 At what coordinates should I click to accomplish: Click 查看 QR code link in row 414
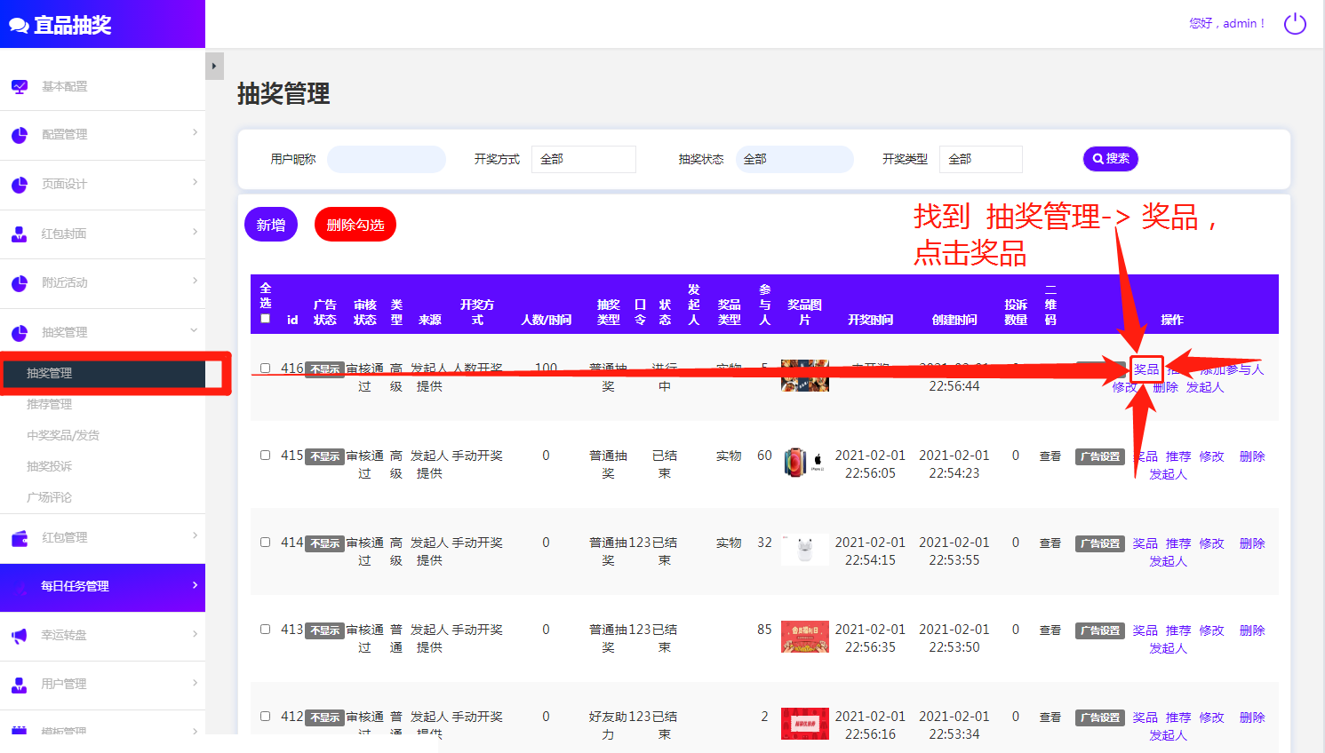pyautogui.click(x=1050, y=543)
